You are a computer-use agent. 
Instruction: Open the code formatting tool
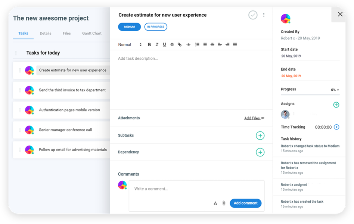pos(188,44)
